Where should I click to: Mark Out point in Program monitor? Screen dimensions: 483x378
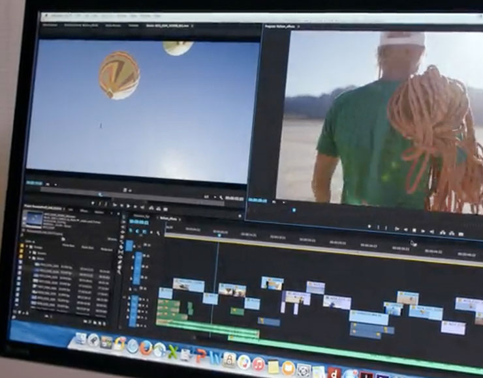(x=386, y=228)
